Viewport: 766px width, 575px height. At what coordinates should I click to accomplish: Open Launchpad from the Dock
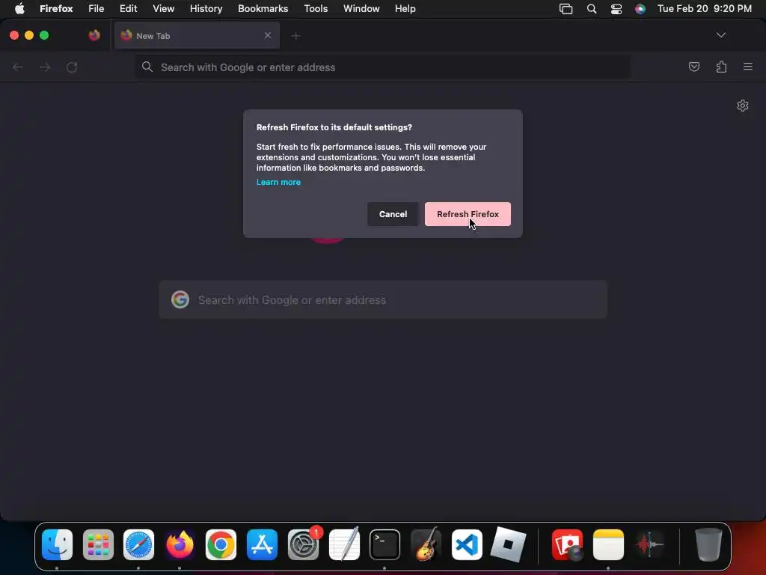pyautogui.click(x=98, y=545)
